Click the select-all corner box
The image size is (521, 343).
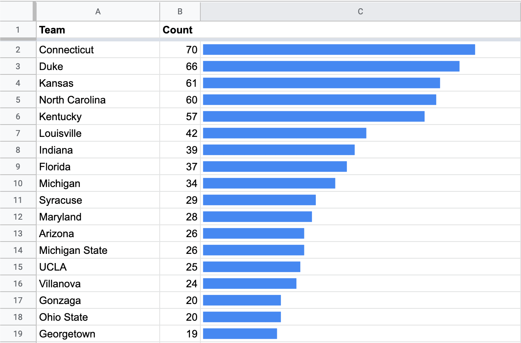coord(18,12)
